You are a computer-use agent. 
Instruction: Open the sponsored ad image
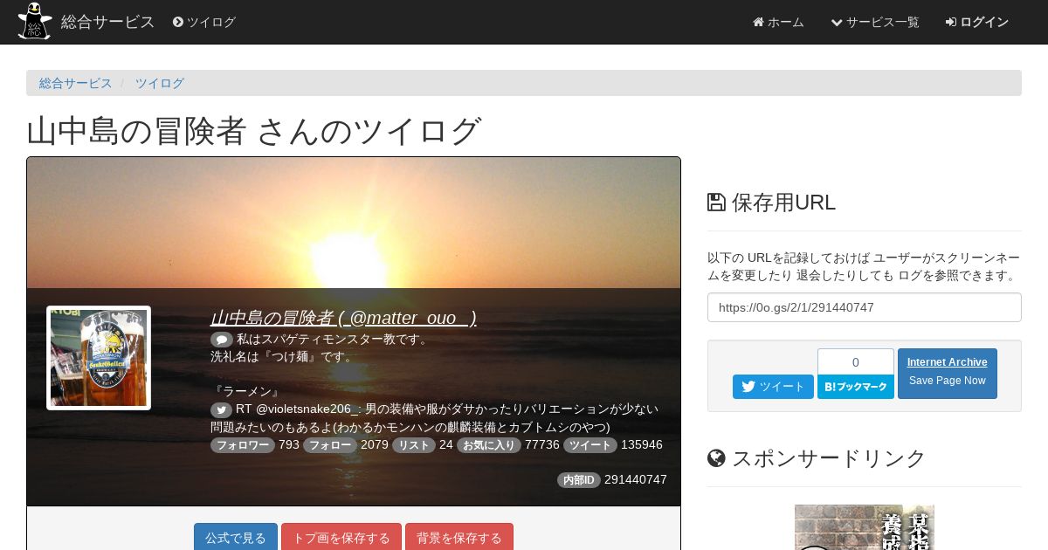tap(865, 527)
